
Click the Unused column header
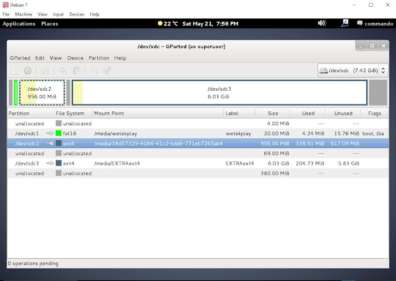[343, 113]
